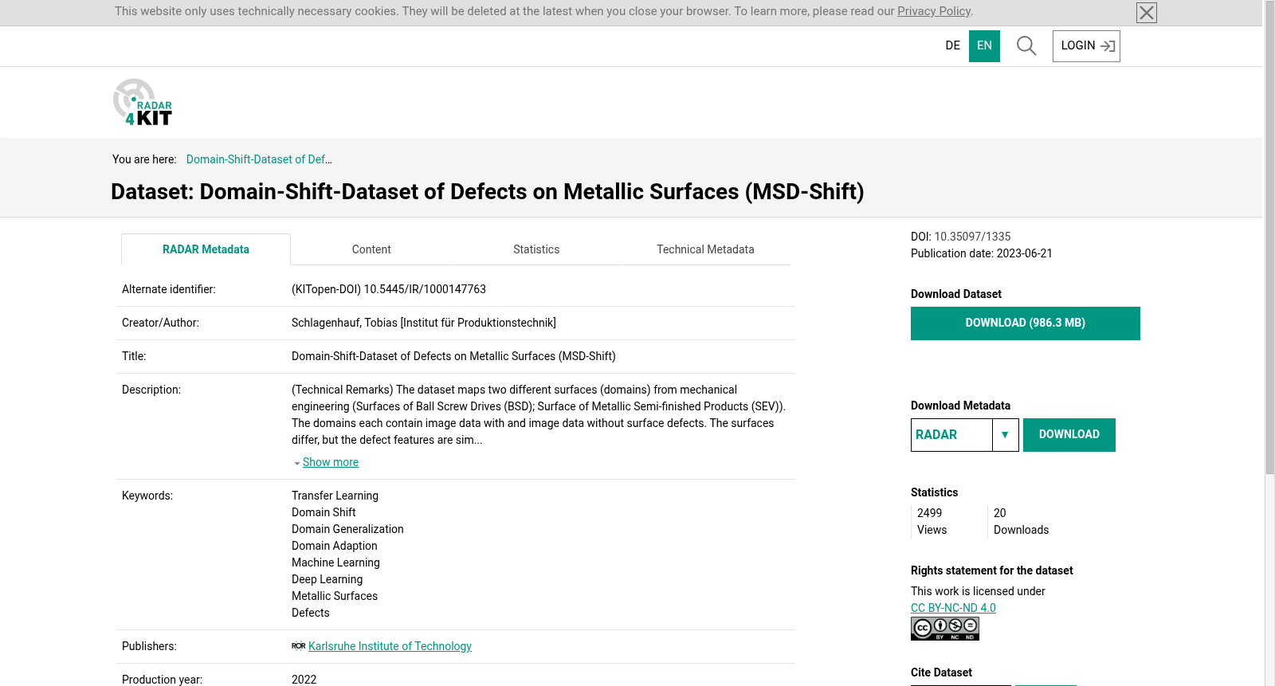
Task: Click the production year 2022 value
Action: (304, 680)
